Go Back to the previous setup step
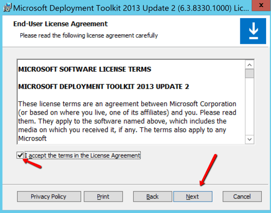 [x=152, y=196]
